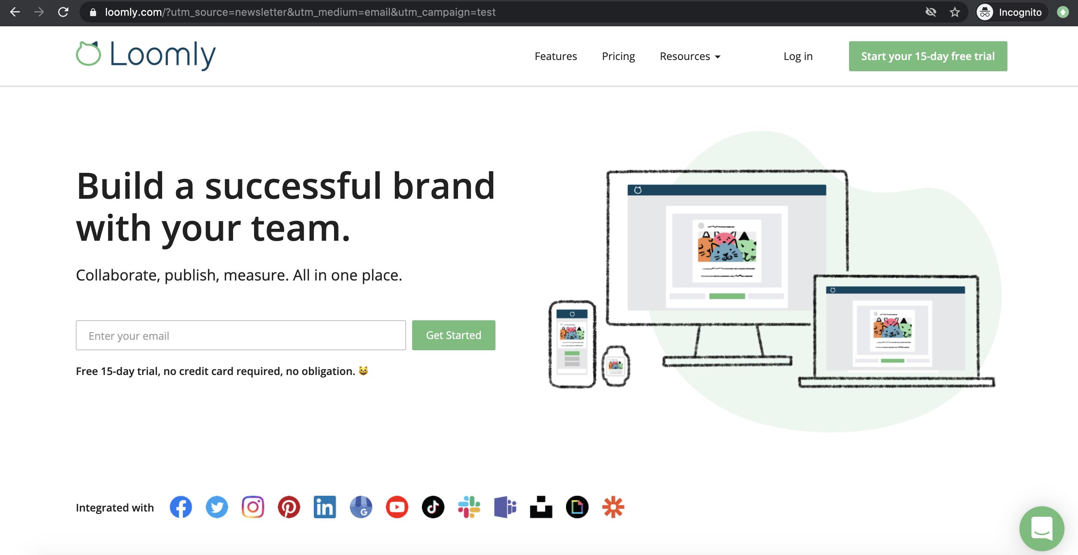Viewport: 1078px width, 555px height.
Task: Focus the Enter your email field
Action: (x=241, y=335)
